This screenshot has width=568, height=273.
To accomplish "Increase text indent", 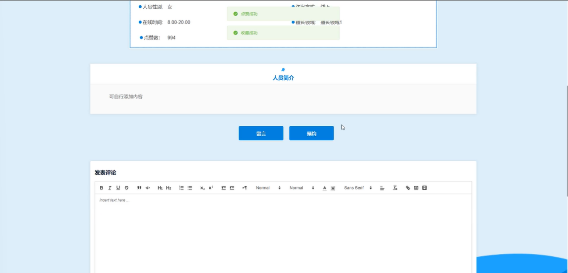I will click(x=232, y=188).
